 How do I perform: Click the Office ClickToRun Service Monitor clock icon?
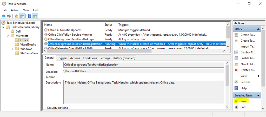[46, 35]
